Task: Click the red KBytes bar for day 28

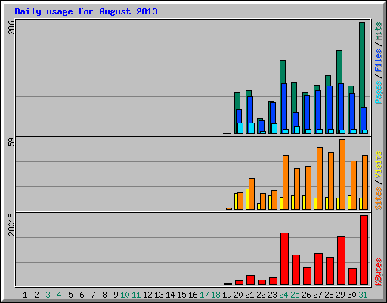Action: 330,270
